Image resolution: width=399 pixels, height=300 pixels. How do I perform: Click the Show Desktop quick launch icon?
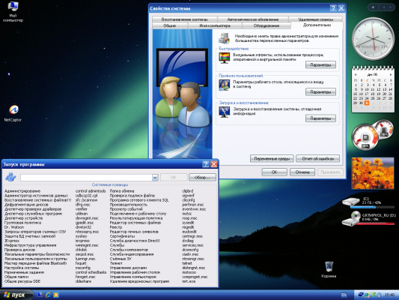[x=40, y=295]
